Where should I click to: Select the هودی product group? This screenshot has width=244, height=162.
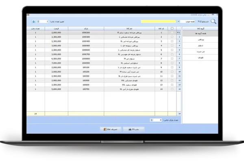tap(200, 58)
